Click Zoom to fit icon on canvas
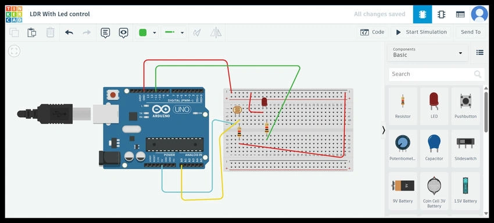The image size is (494, 223). pos(14,51)
